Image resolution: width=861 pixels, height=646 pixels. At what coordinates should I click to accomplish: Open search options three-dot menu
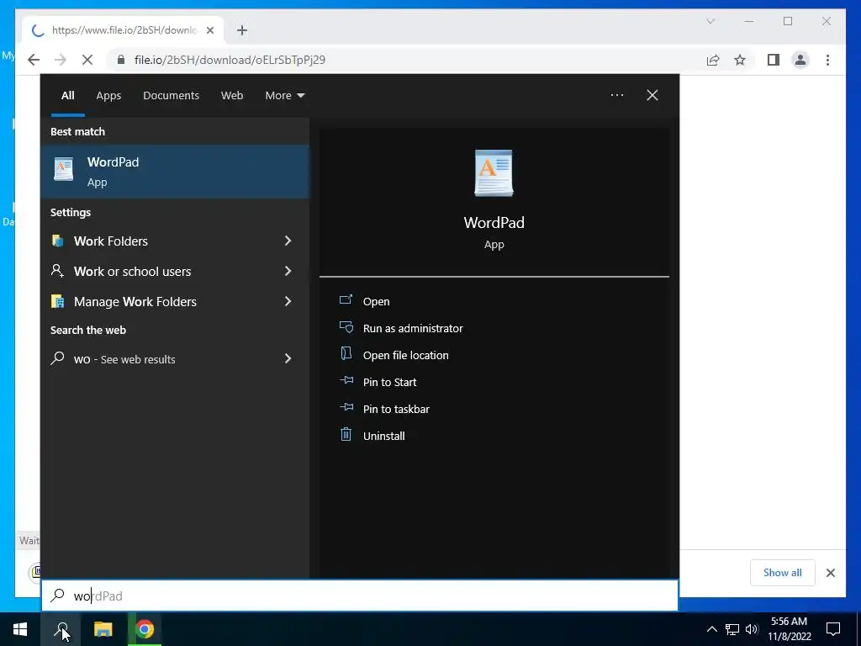pyautogui.click(x=616, y=95)
